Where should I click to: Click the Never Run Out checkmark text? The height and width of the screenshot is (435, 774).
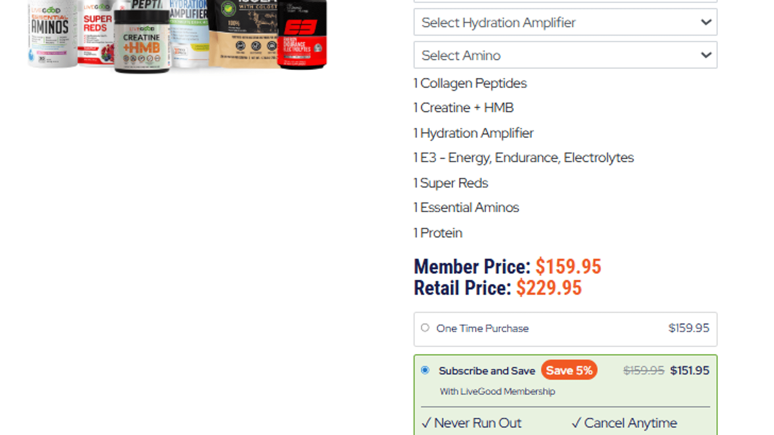(471, 423)
